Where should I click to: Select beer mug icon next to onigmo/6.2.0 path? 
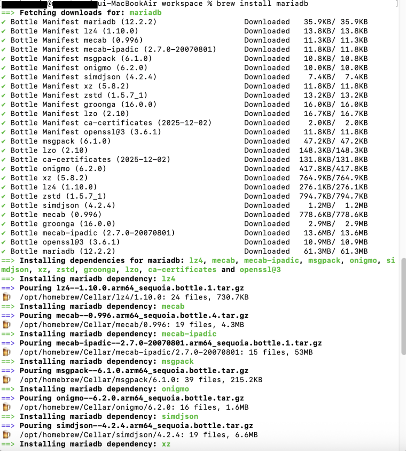[x=6, y=407]
